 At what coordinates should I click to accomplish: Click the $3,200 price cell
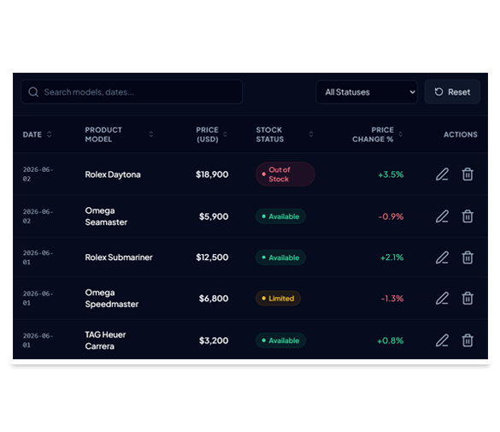coord(214,340)
